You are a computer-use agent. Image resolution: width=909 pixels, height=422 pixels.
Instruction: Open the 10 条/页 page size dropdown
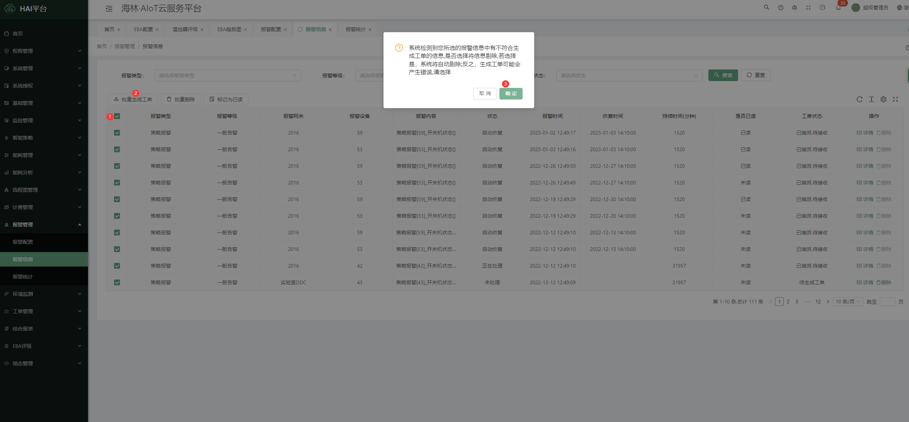coord(847,302)
